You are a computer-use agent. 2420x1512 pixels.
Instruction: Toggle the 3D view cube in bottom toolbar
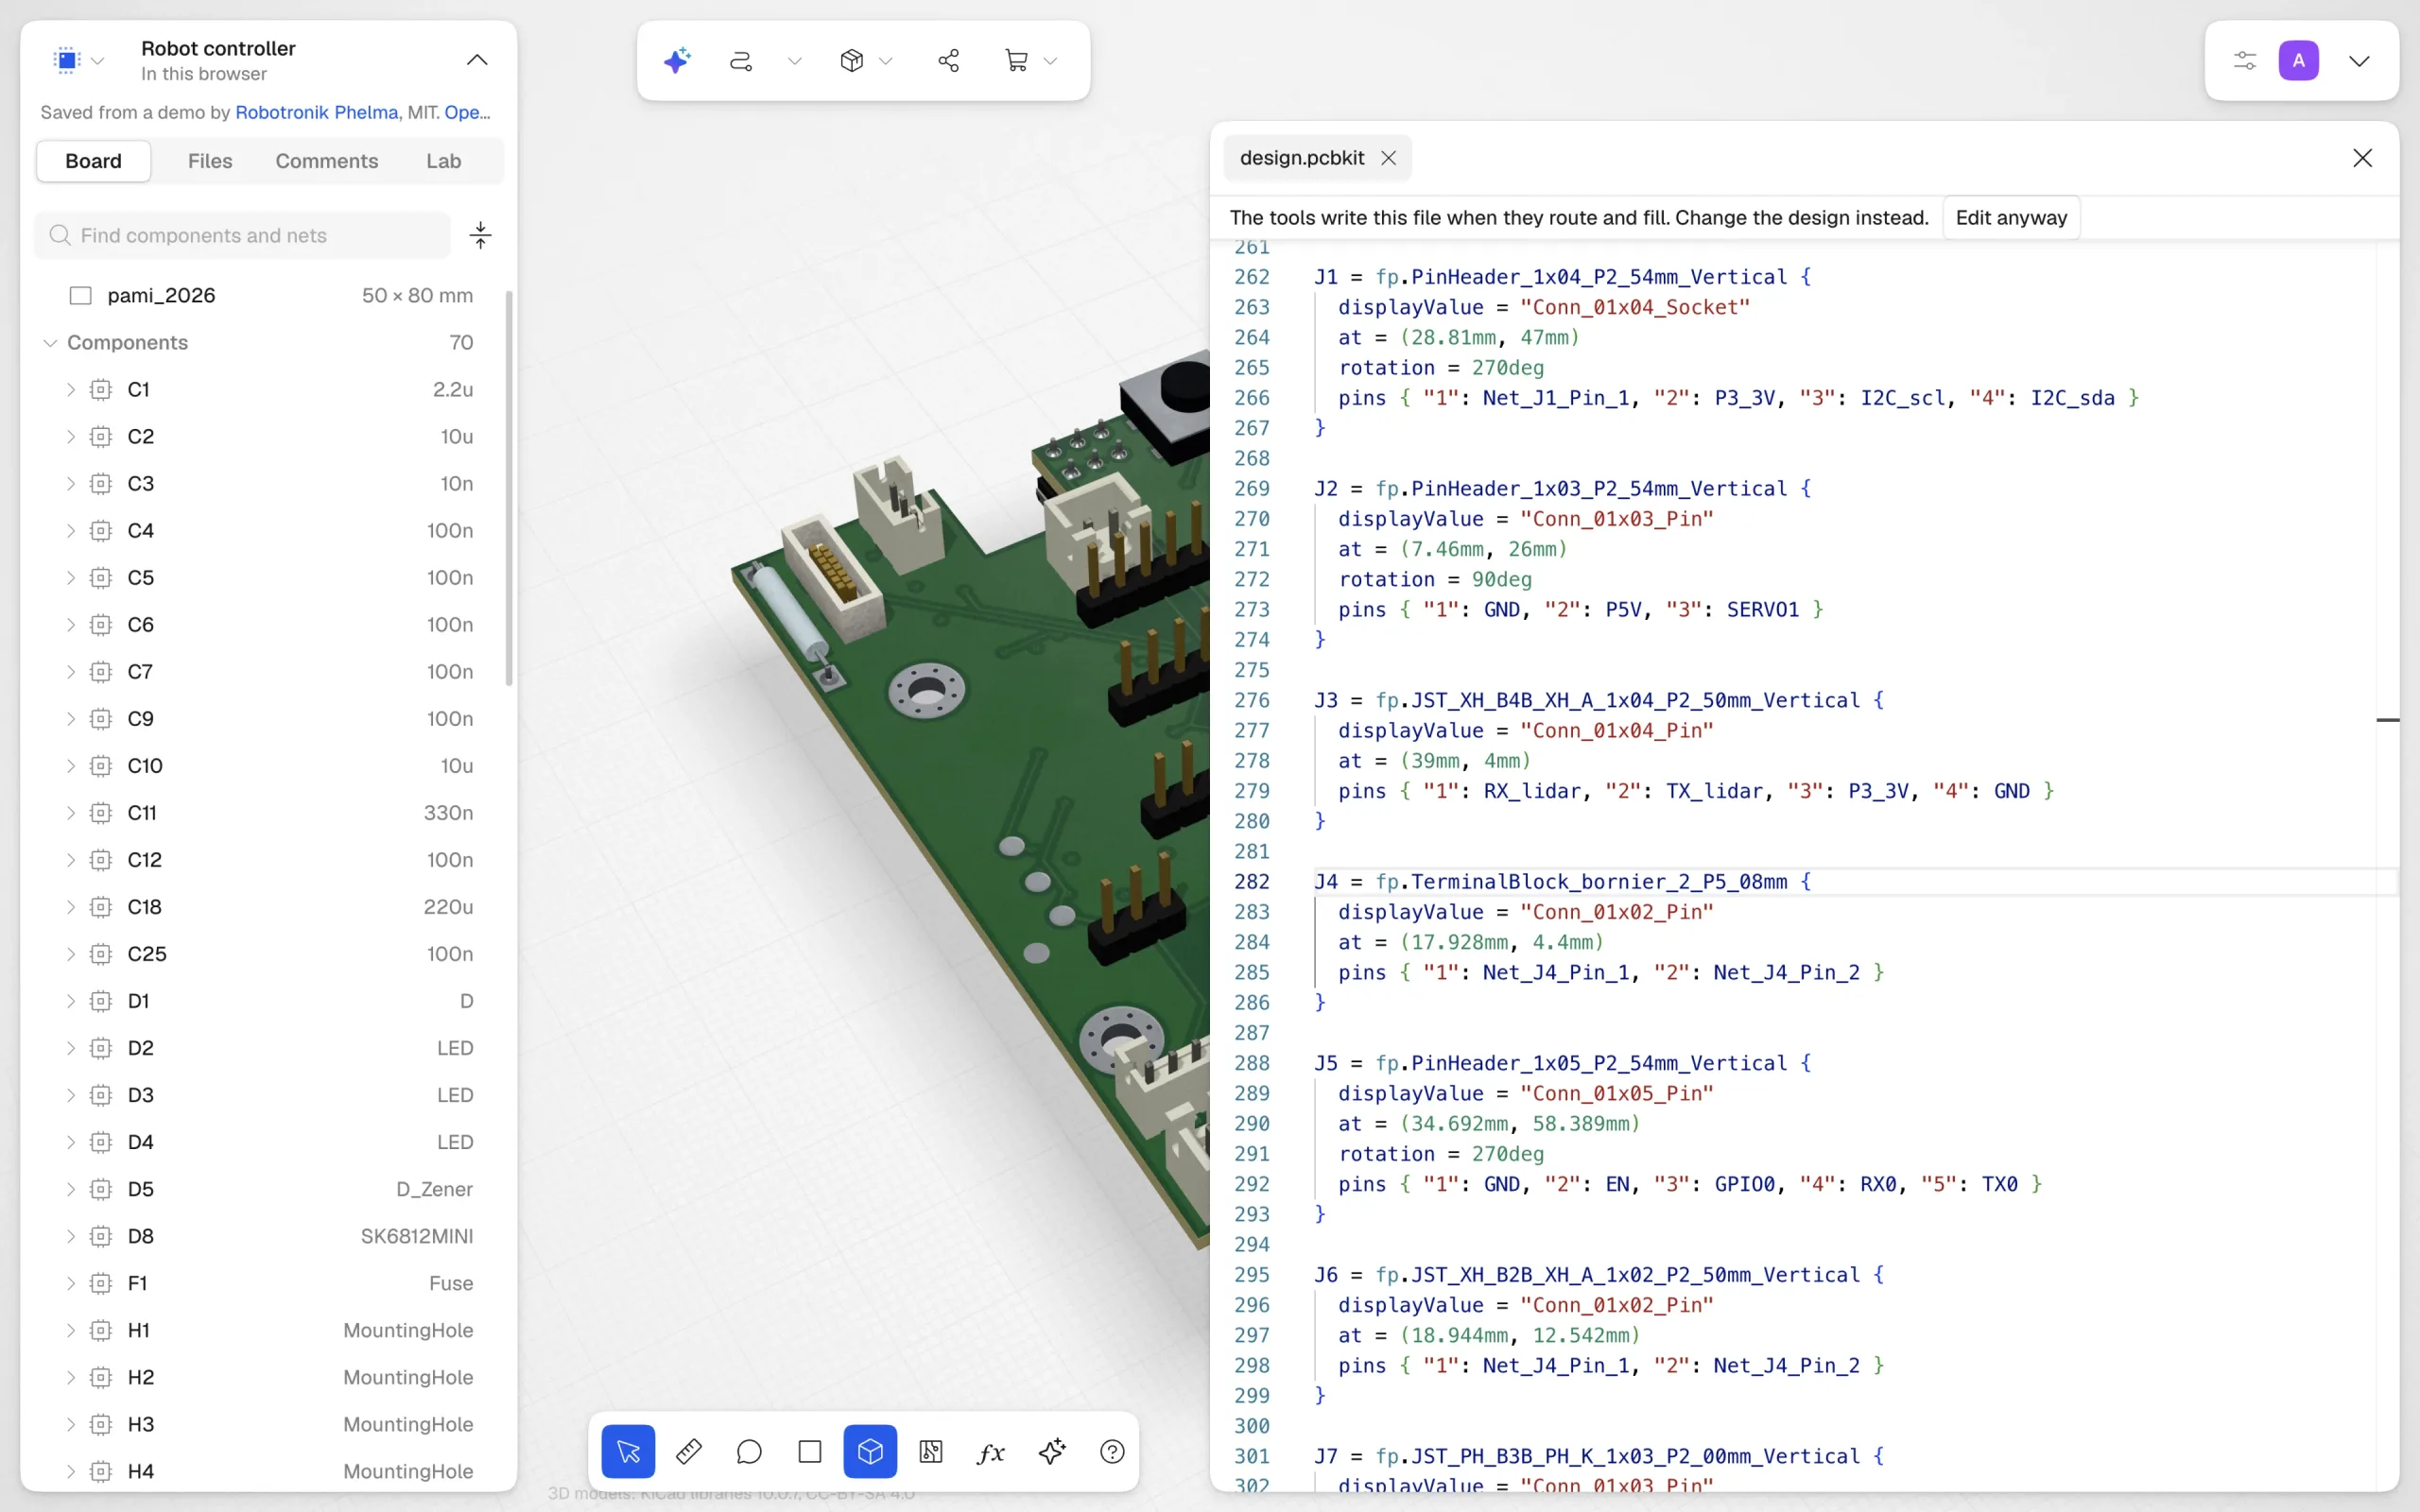click(870, 1451)
